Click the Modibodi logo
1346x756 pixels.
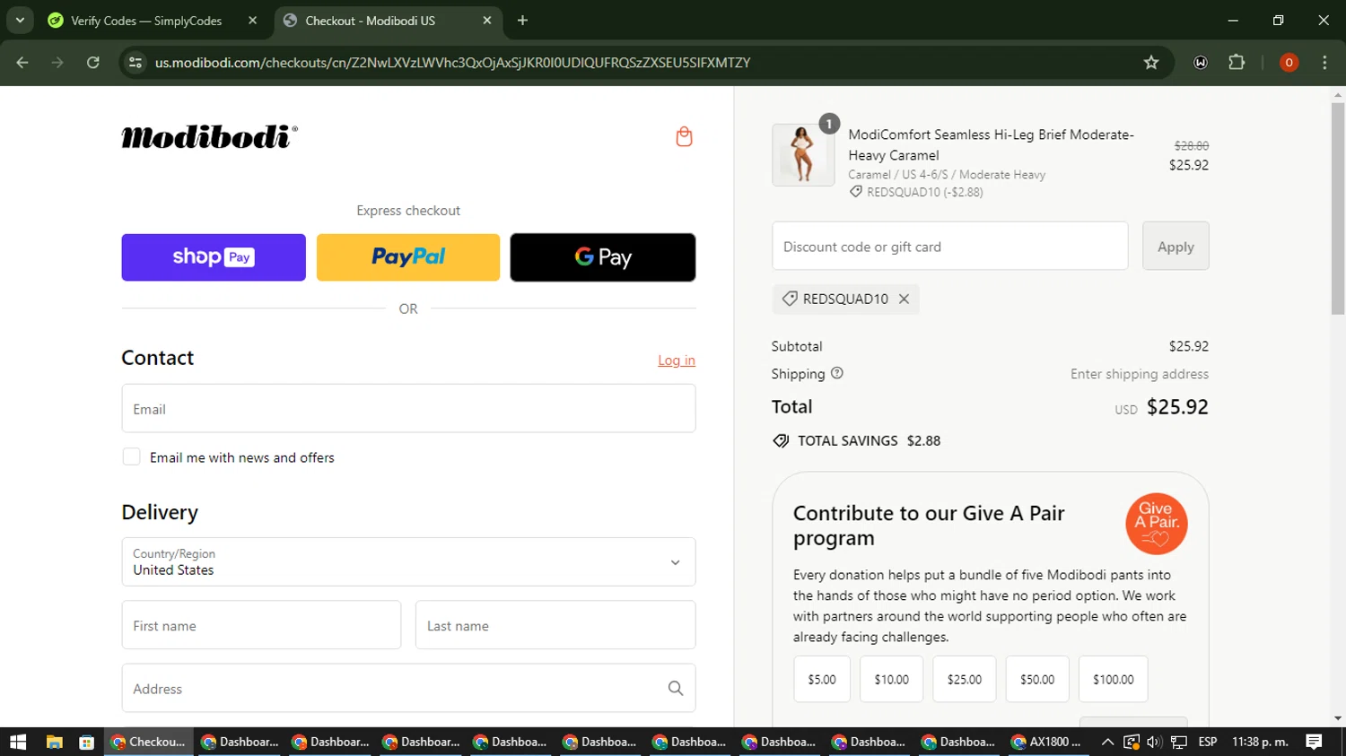click(209, 136)
